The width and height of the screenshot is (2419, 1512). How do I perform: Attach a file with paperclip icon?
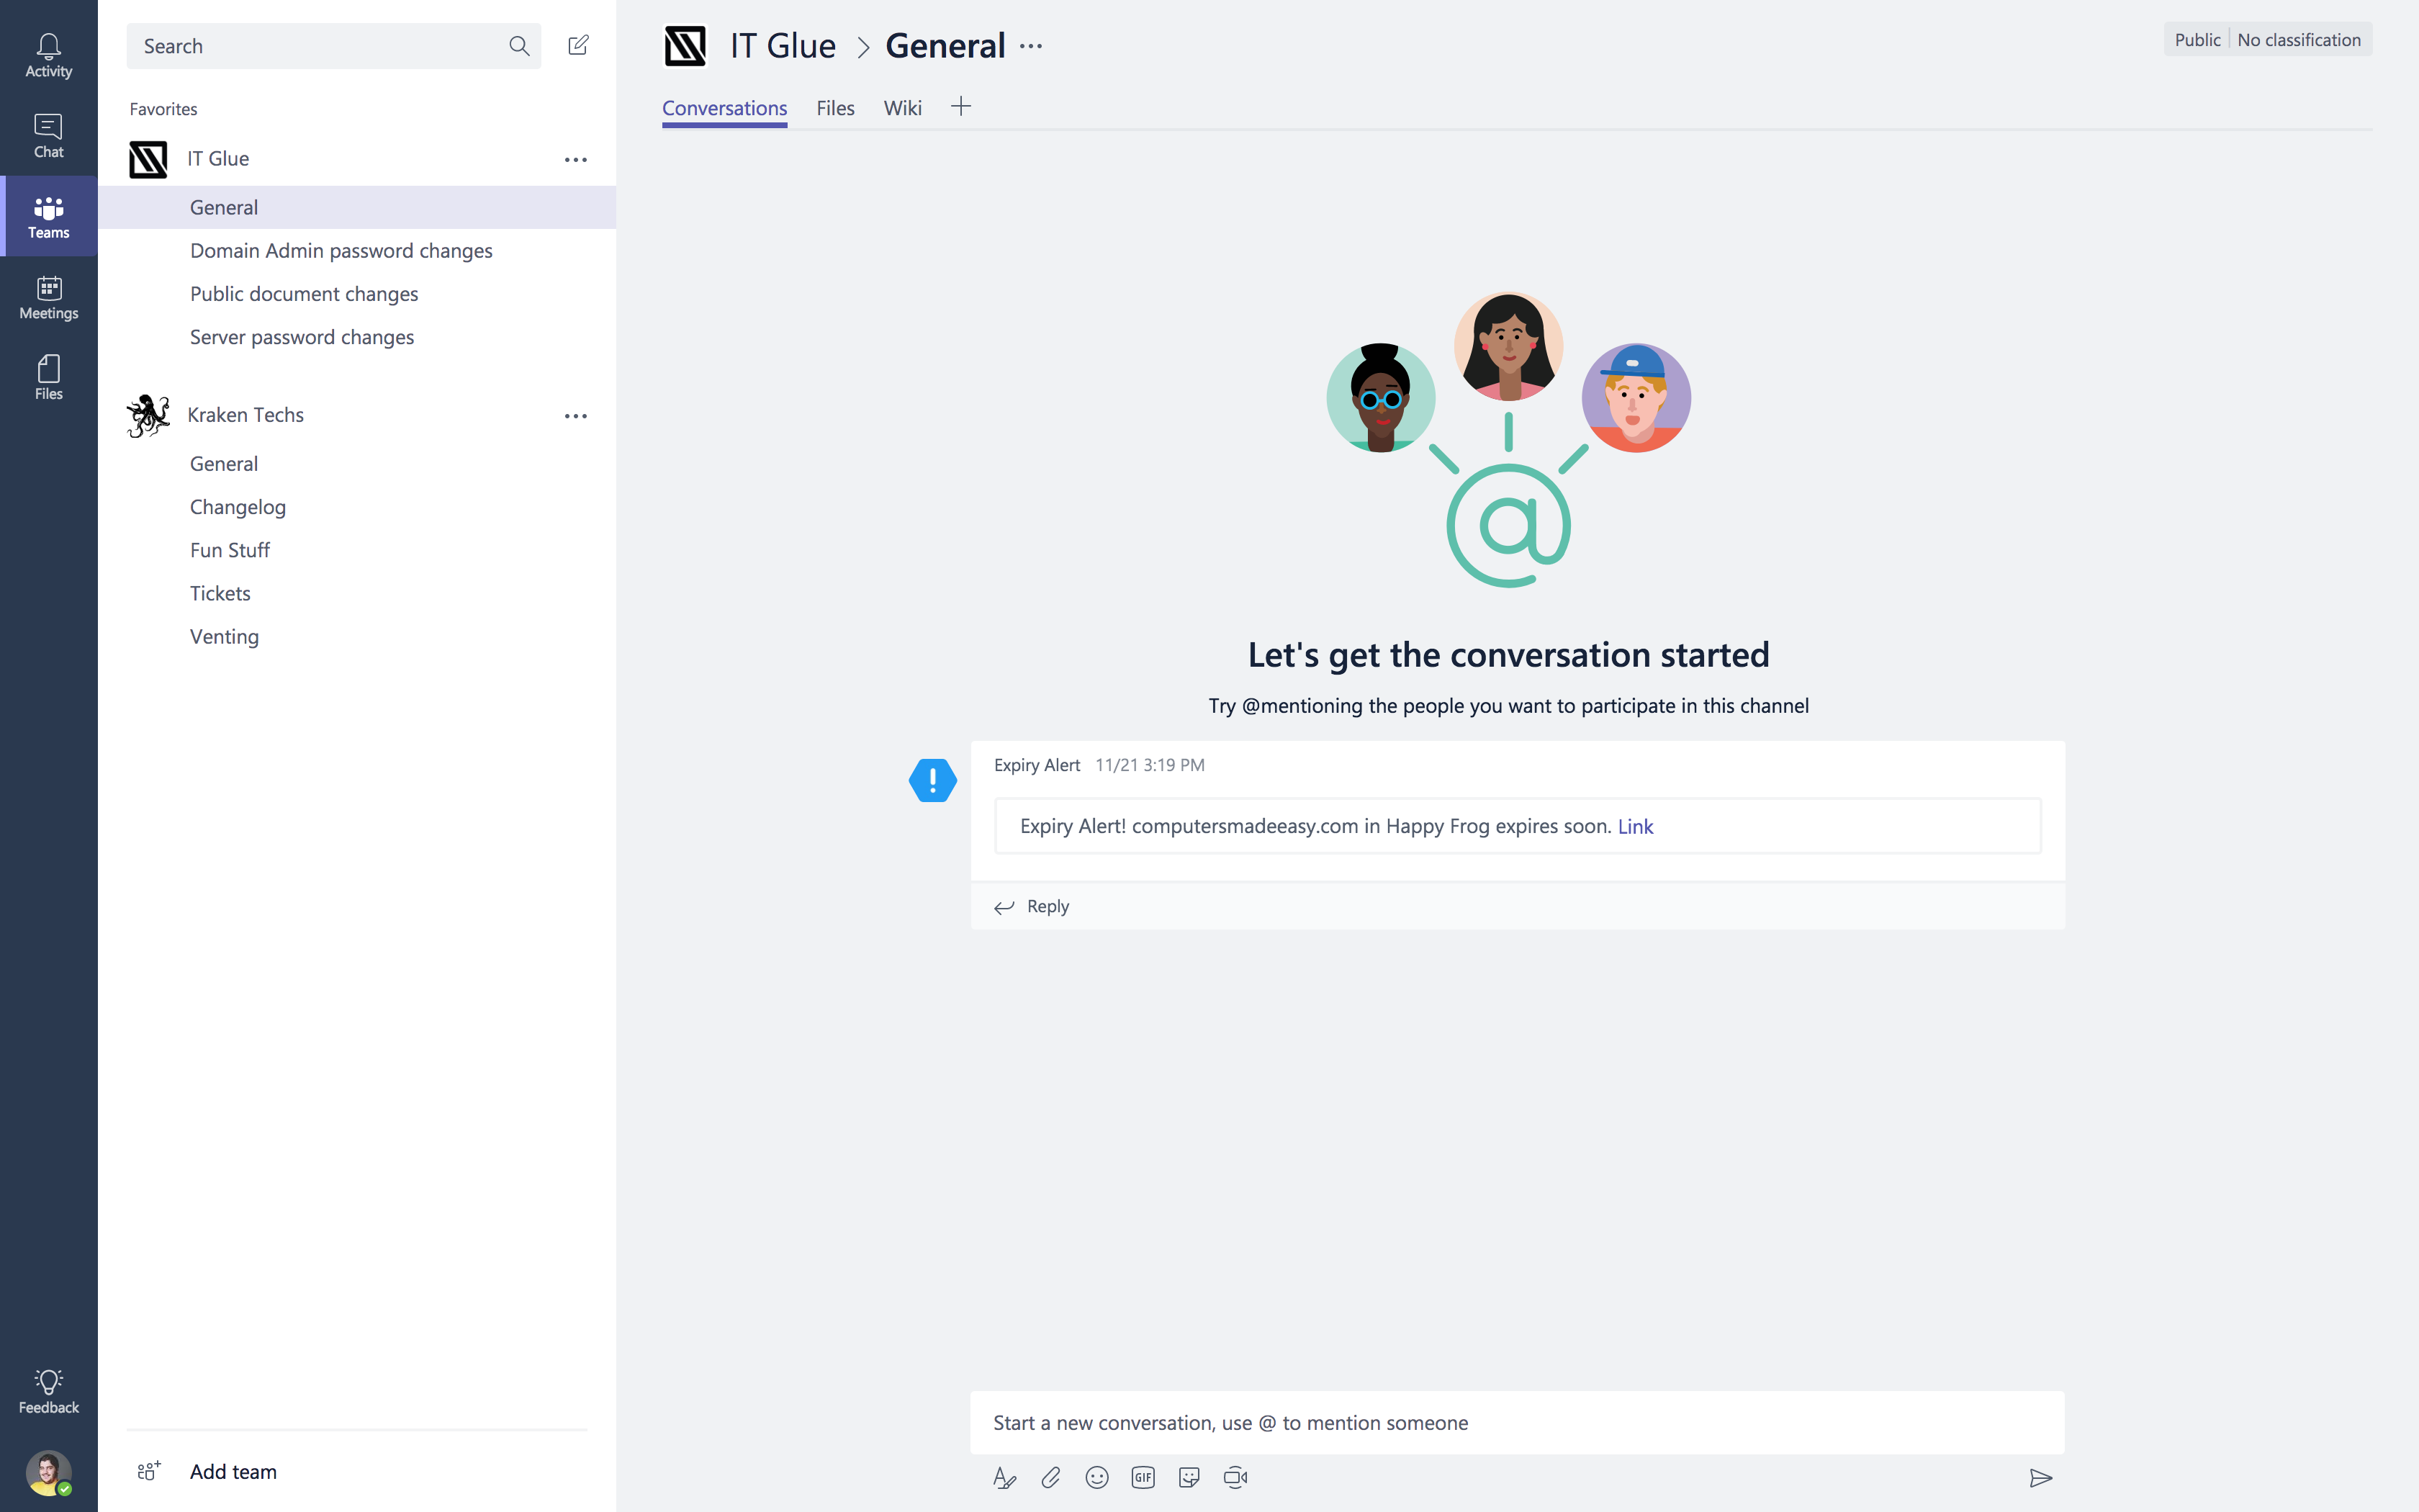pyautogui.click(x=1050, y=1477)
